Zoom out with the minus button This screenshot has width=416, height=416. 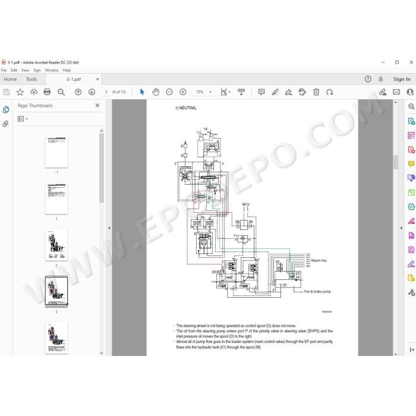[x=169, y=92]
